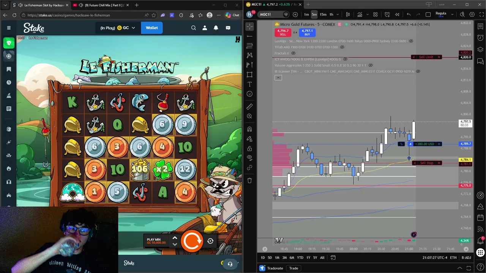
Task: Open the object tree layers panel
Action: point(480,50)
